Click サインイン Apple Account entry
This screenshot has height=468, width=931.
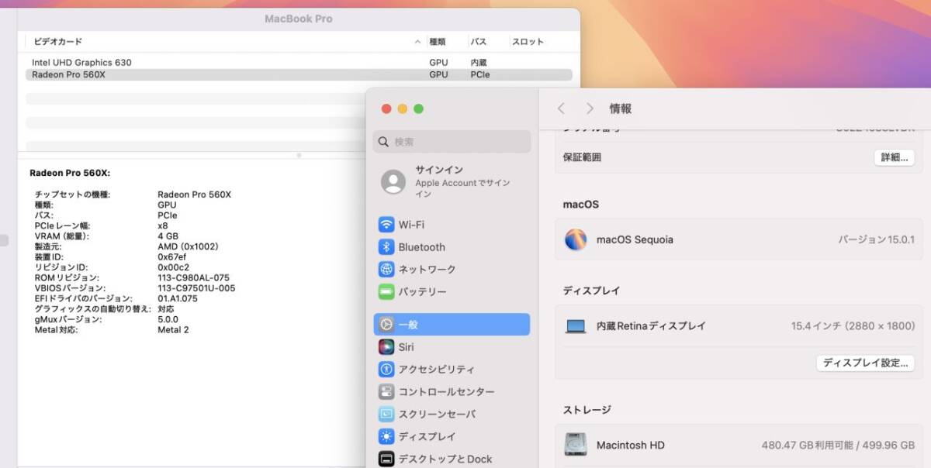452,182
